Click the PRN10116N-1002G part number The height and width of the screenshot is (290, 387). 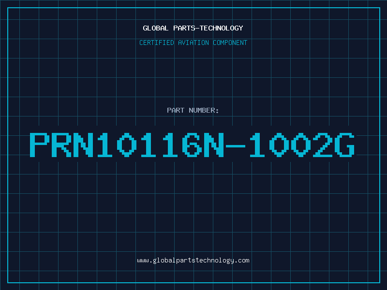pos(193,144)
